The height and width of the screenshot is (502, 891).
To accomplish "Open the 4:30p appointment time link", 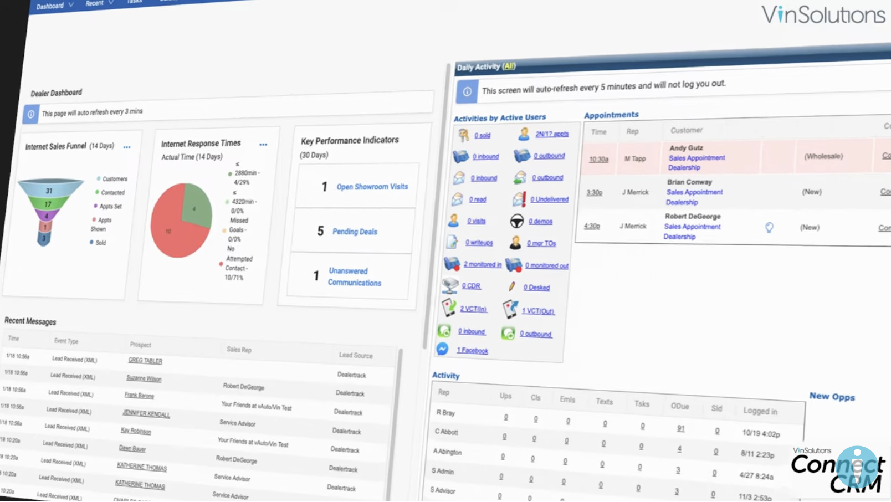I will point(592,226).
